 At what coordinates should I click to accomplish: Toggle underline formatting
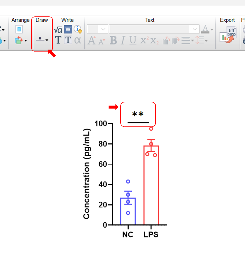point(133,40)
